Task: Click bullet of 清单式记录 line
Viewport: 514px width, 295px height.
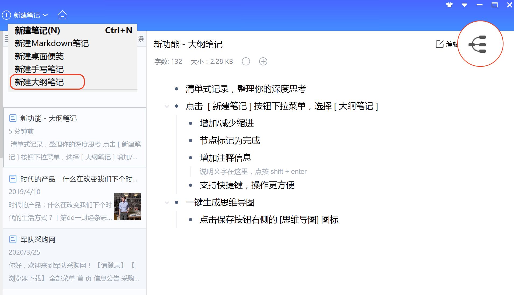Action: click(x=177, y=89)
